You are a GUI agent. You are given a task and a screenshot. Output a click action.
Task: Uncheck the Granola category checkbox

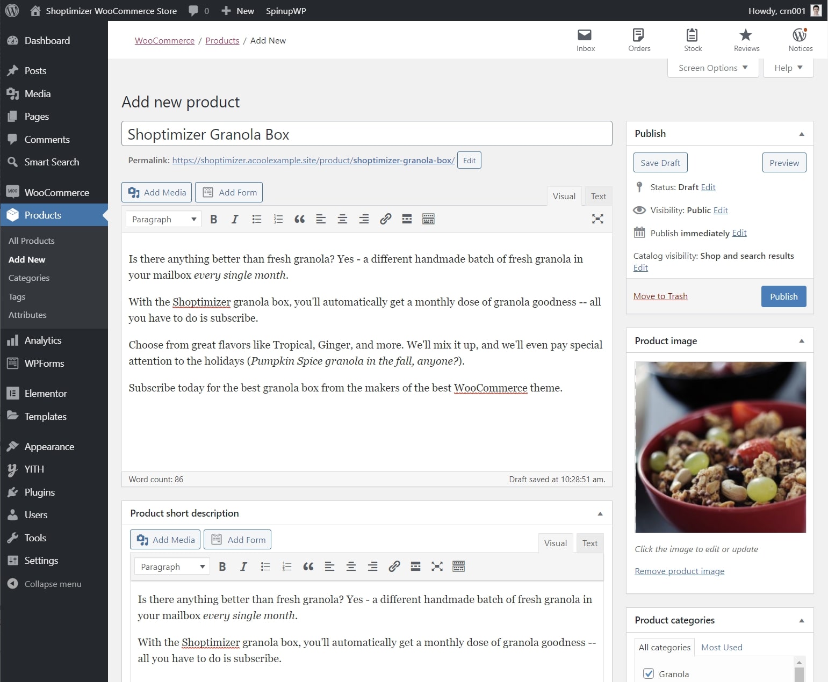click(x=649, y=673)
